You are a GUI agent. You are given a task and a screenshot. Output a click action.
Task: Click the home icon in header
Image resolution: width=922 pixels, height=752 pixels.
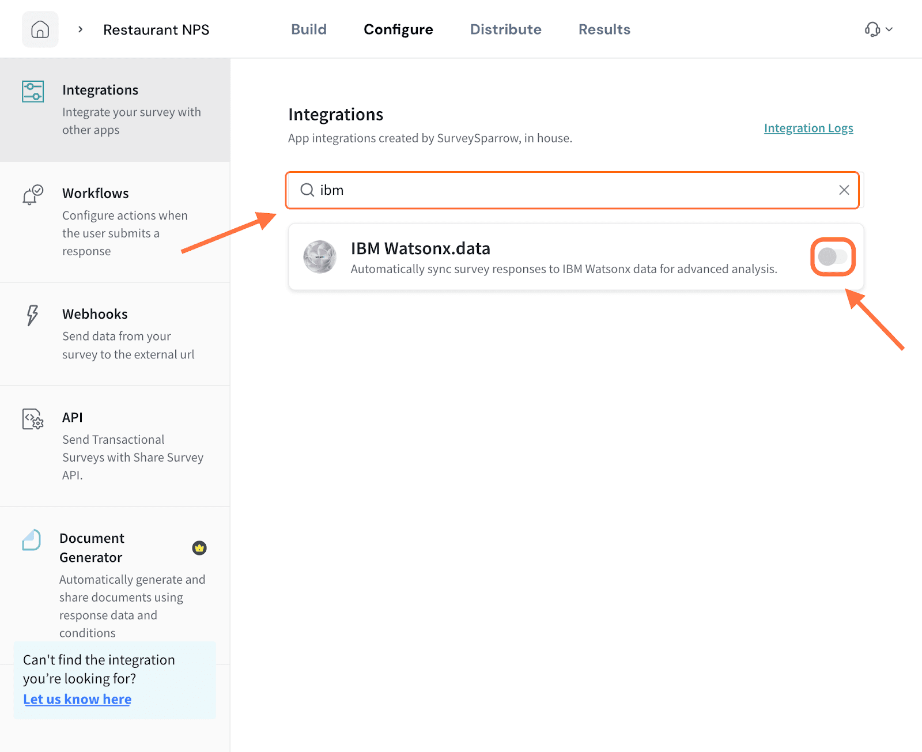[x=40, y=29]
